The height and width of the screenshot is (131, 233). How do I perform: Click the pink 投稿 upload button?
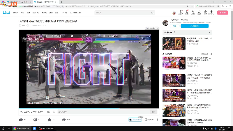click(223, 13)
